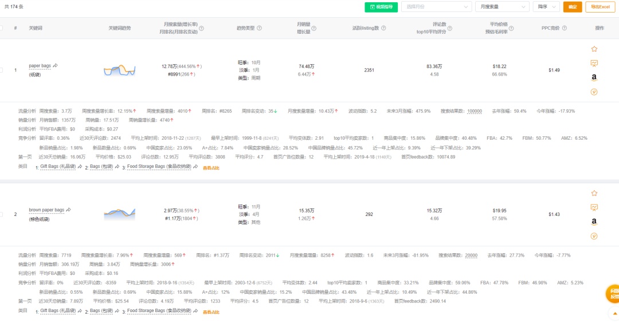Click the green 视频指导 button
The image size is (619, 323).
tap(381, 7)
